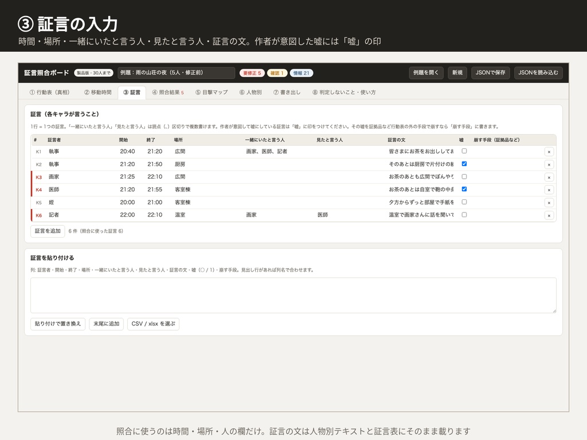Edit the 画家、医師、記者 companions cell
This screenshot has width=587, height=440.
[x=279, y=151]
